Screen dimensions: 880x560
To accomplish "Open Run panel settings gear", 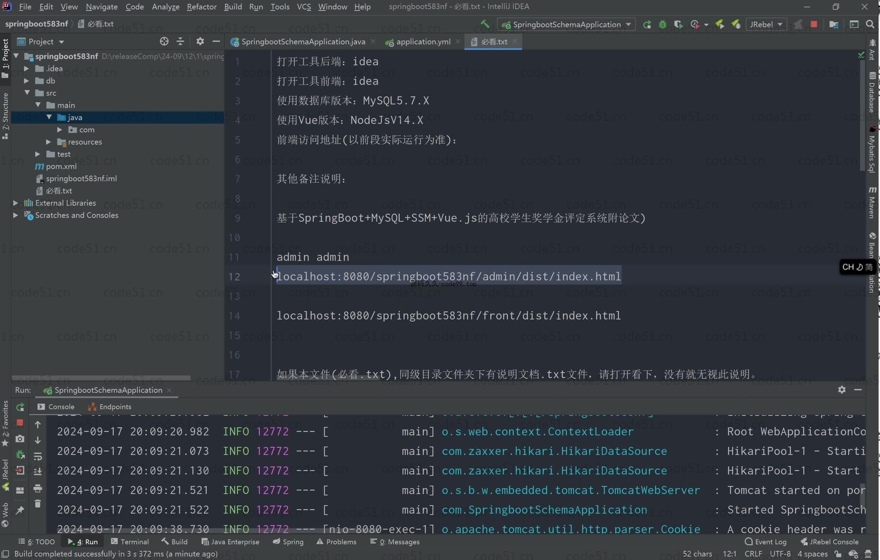I will [842, 390].
